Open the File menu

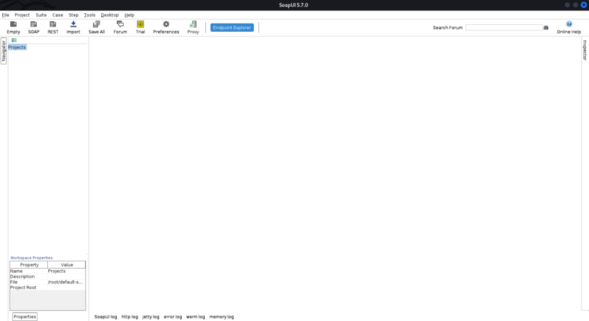click(6, 15)
